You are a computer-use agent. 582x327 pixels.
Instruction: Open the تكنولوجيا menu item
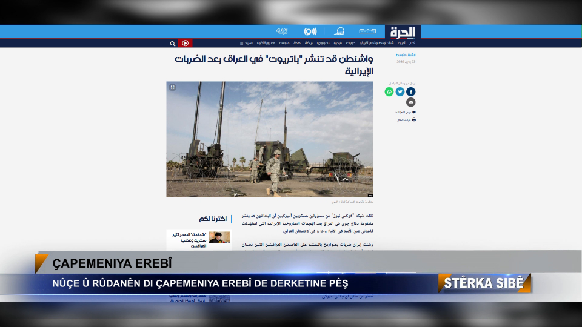[x=323, y=43]
